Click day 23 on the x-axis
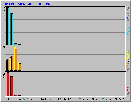This screenshot has width=131, height=102. tap(92, 99)
